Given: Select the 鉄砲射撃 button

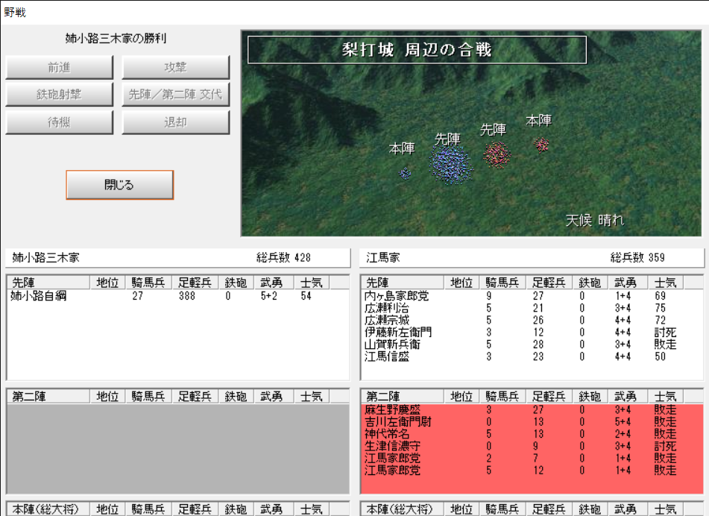Looking at the screenshot, I should (x=60, y=95).
